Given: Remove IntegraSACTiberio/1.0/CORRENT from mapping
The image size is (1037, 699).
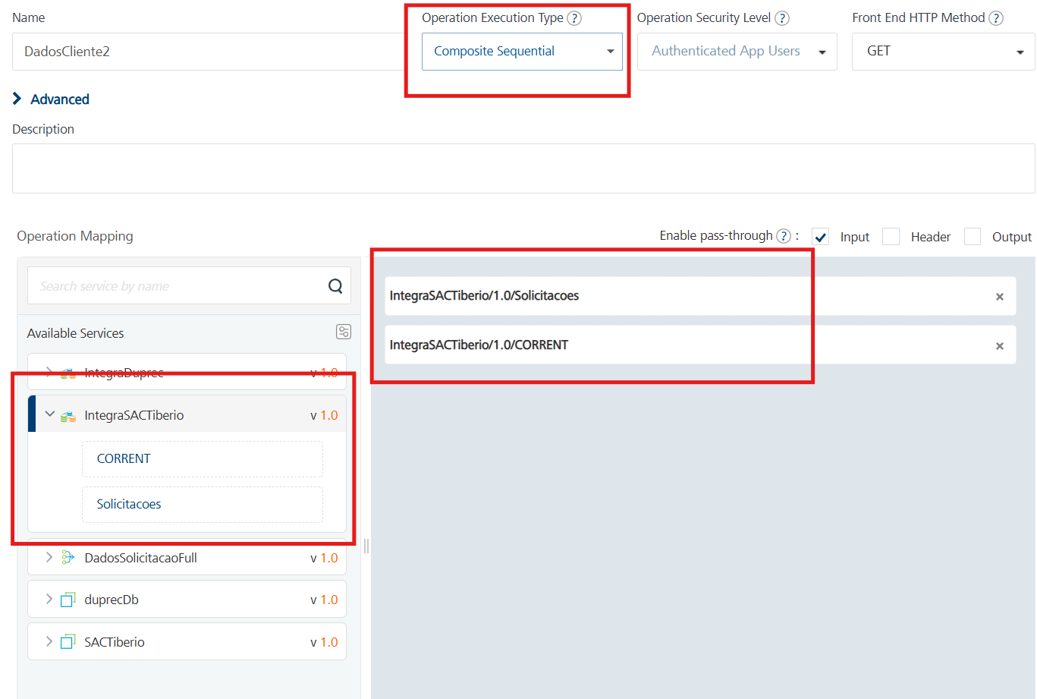Looking at the screenshot, I should pyautogui.click(x=999, y=346).
